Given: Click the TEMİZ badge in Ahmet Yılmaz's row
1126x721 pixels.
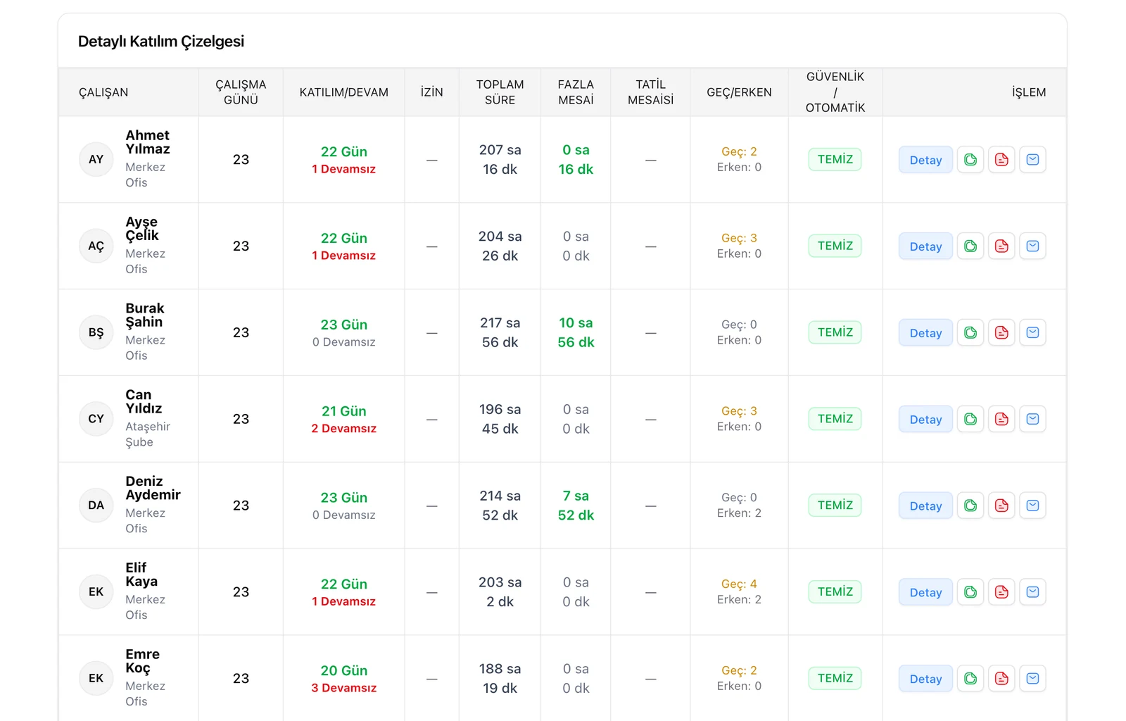Looking at the screenshot, I should [835, 159].
